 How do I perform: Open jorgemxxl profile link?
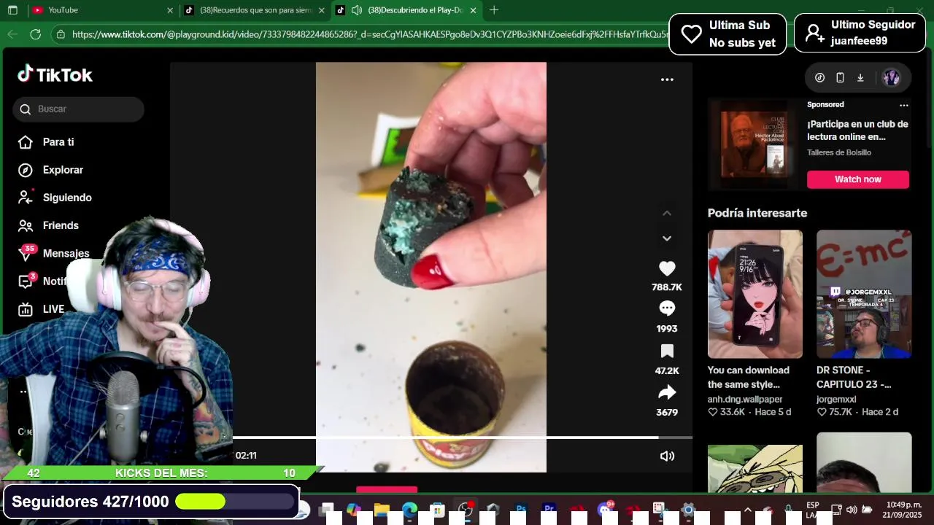(x=836, y=399)
